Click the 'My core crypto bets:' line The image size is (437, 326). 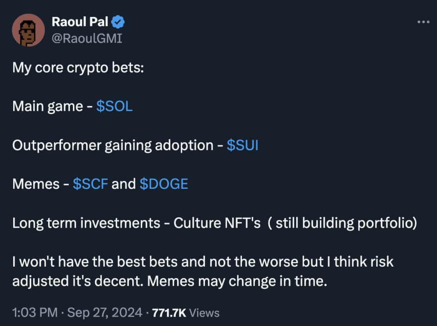pos(78,68)
